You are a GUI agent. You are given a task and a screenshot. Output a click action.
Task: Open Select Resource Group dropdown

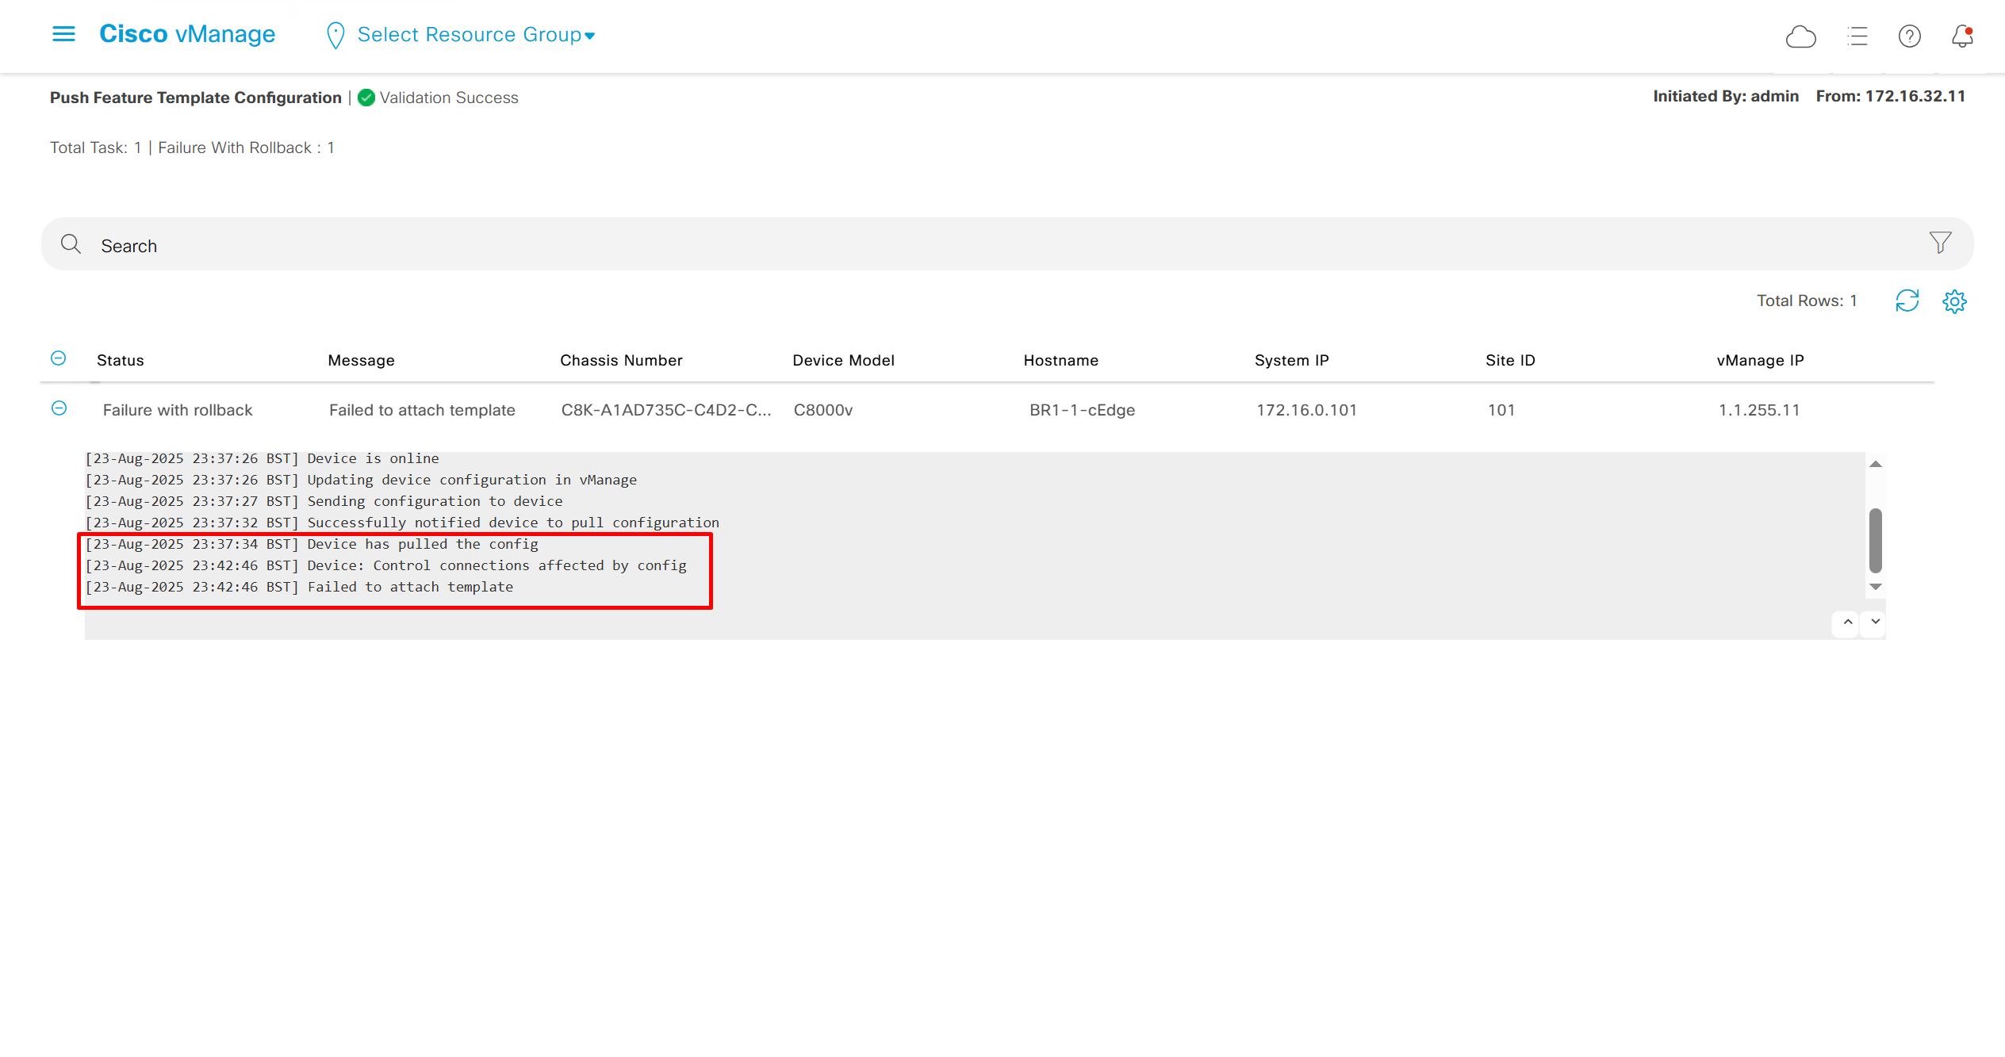(476, 35)
